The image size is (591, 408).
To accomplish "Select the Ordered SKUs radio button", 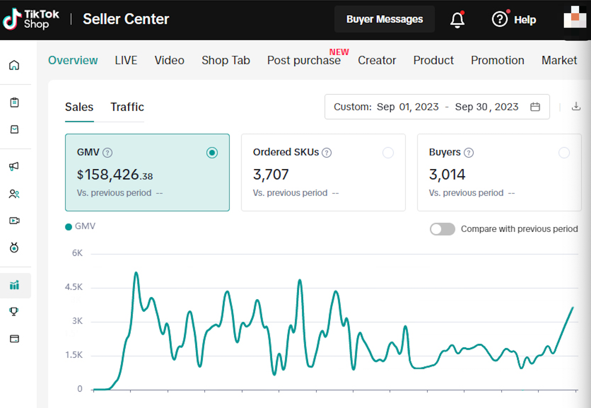I will 388,153.
